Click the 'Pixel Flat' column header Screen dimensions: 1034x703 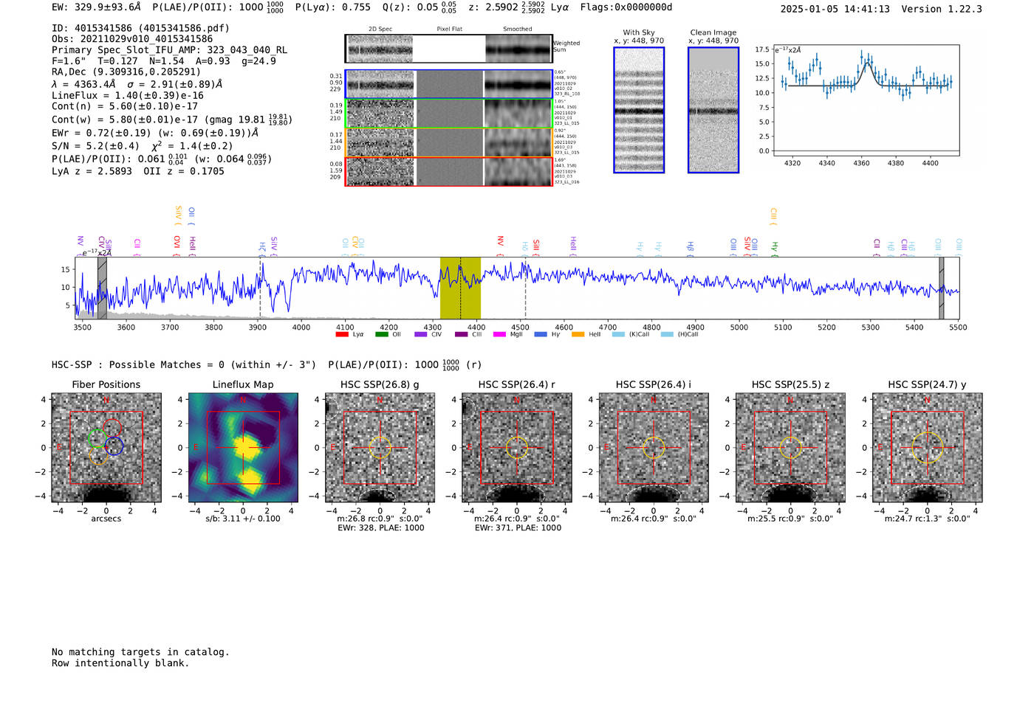tap(449, 30)
